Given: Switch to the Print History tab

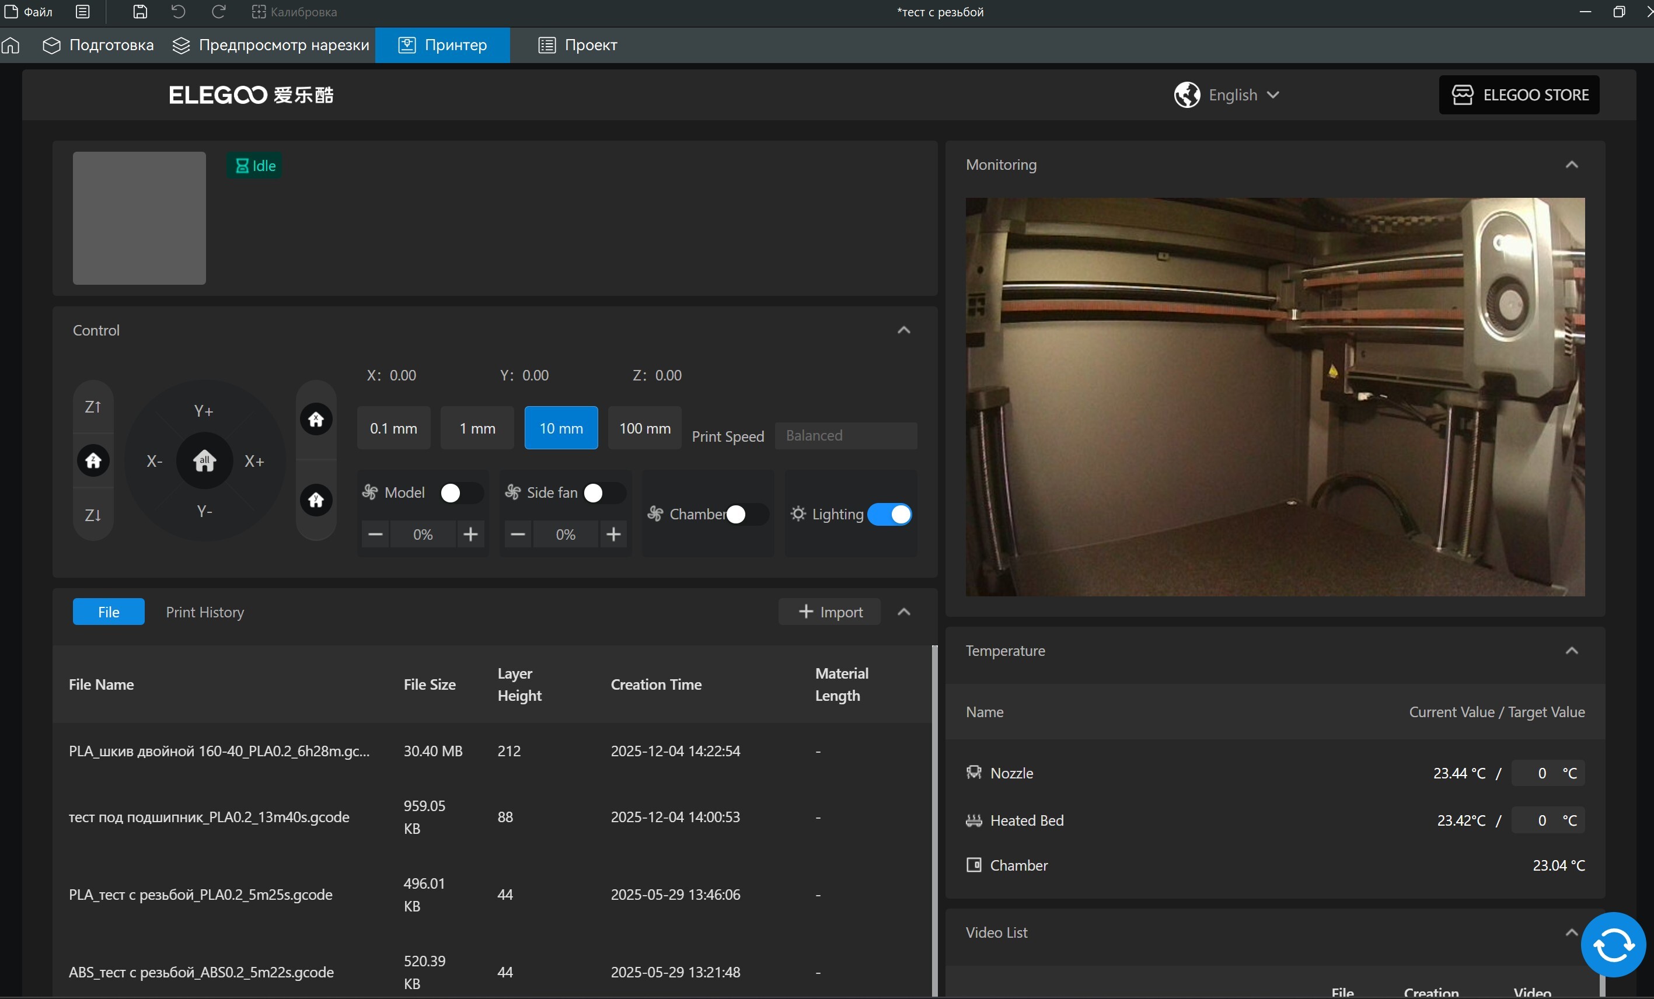Looking at the screenshot, I should 205,612.
